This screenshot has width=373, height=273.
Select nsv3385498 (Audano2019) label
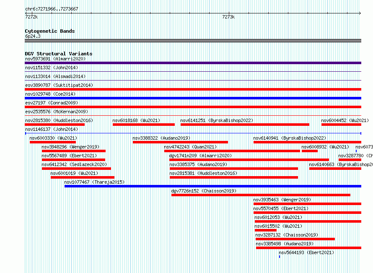click(x=285, y=244)
